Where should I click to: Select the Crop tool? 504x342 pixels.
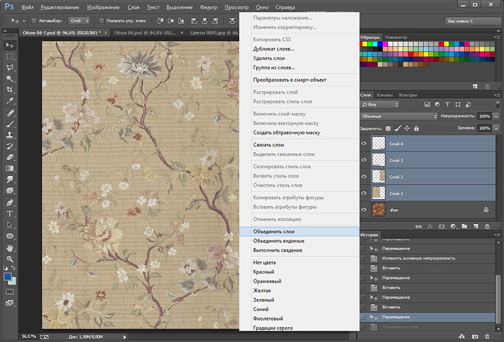click(9, 89)
